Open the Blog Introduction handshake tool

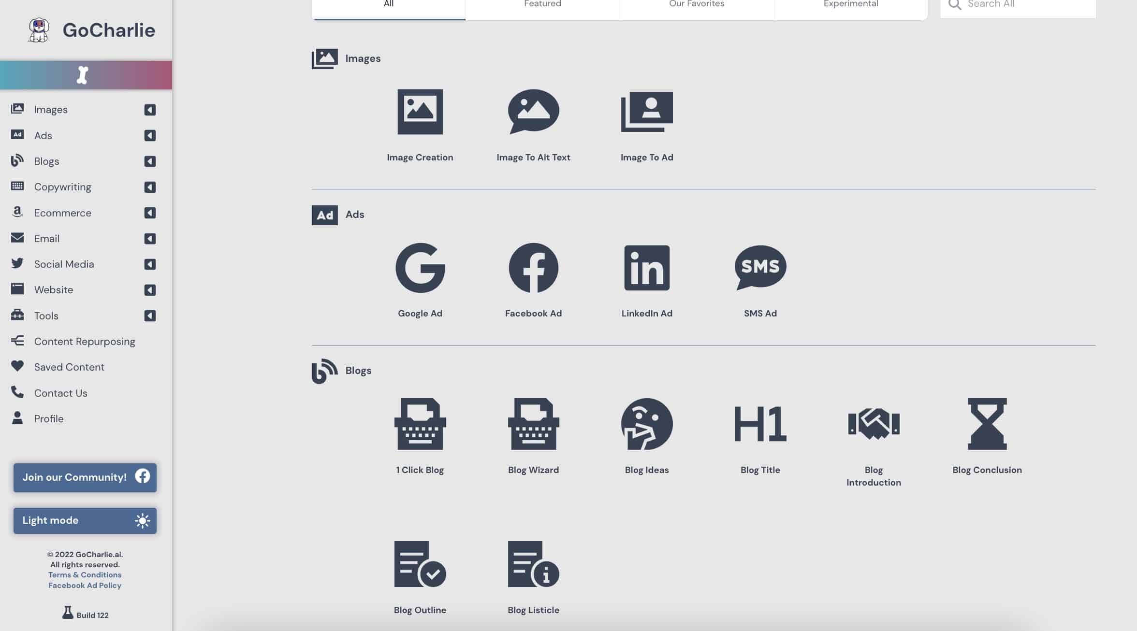click(874, 424)
